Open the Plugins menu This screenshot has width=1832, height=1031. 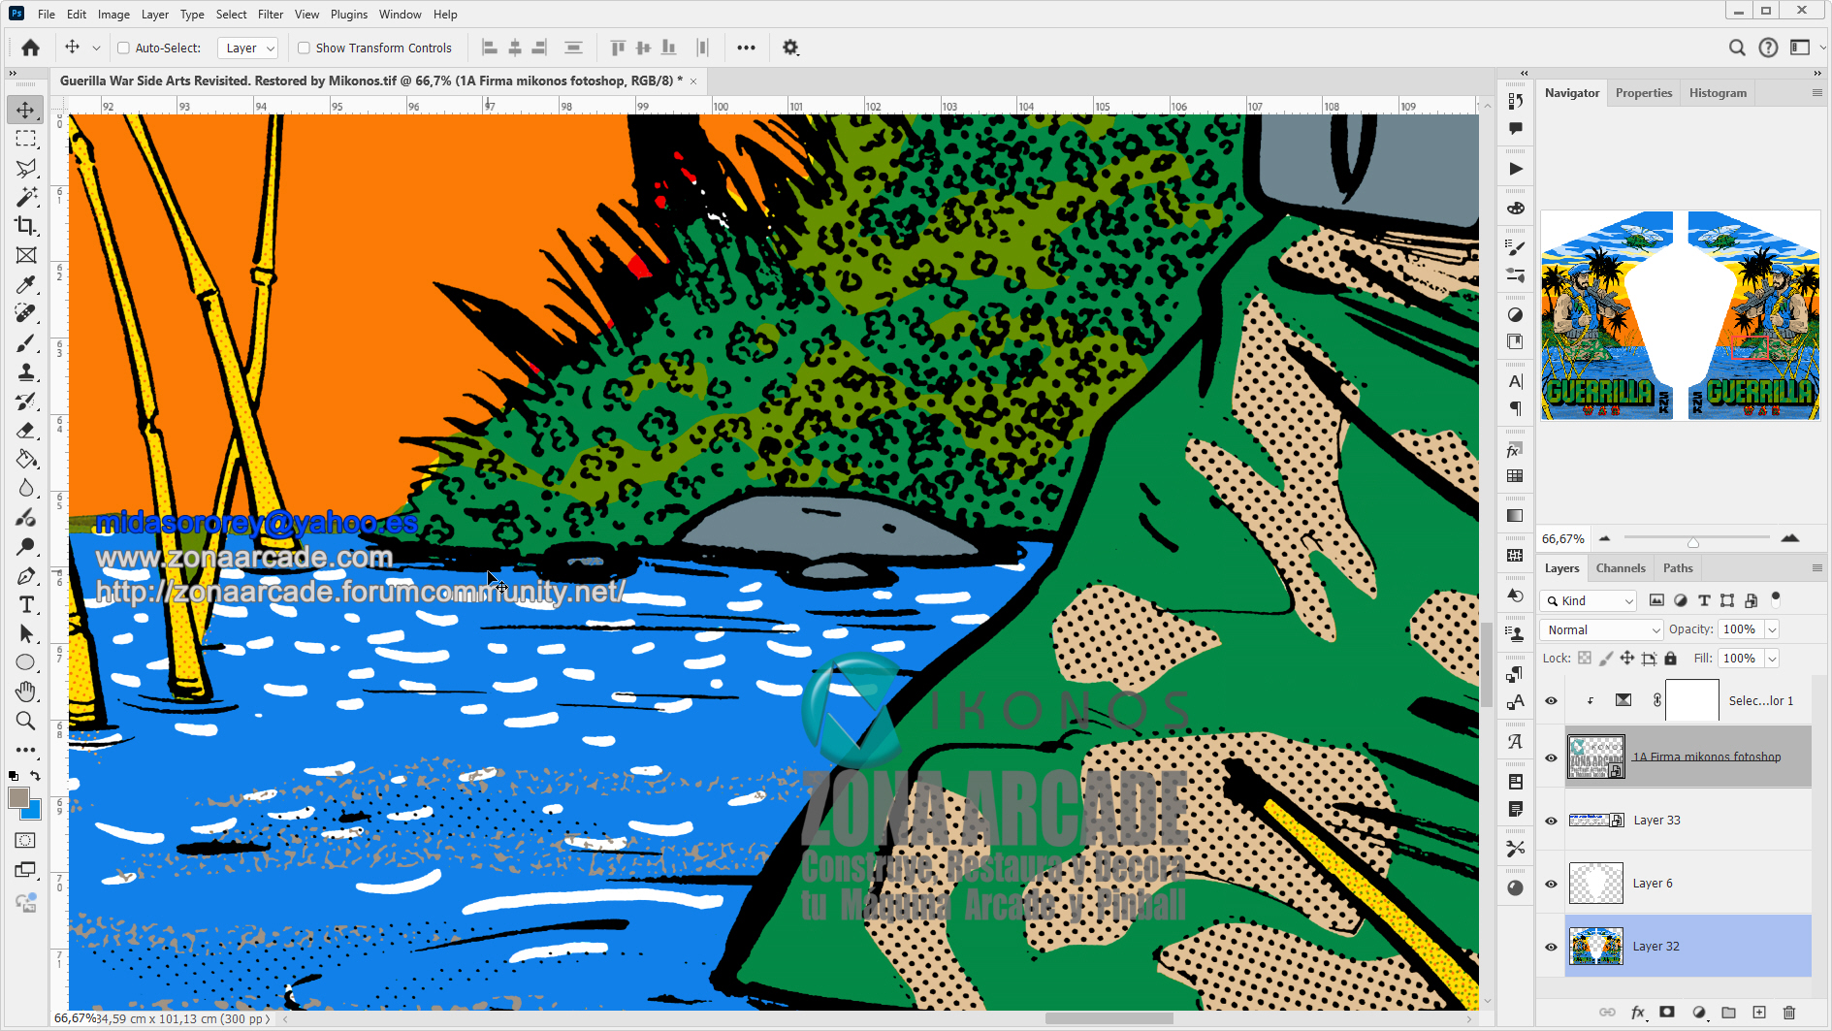point(349,15)
